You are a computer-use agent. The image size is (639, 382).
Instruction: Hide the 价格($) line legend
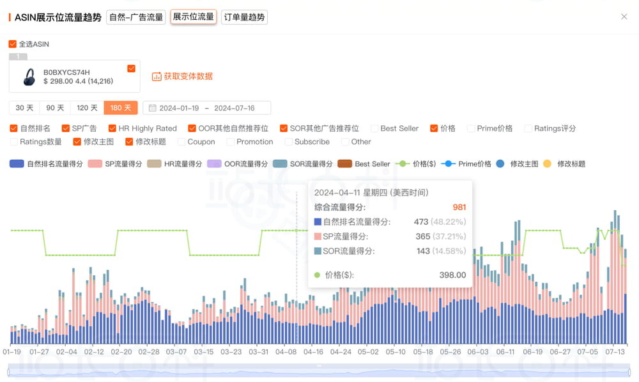coord(403,164)
